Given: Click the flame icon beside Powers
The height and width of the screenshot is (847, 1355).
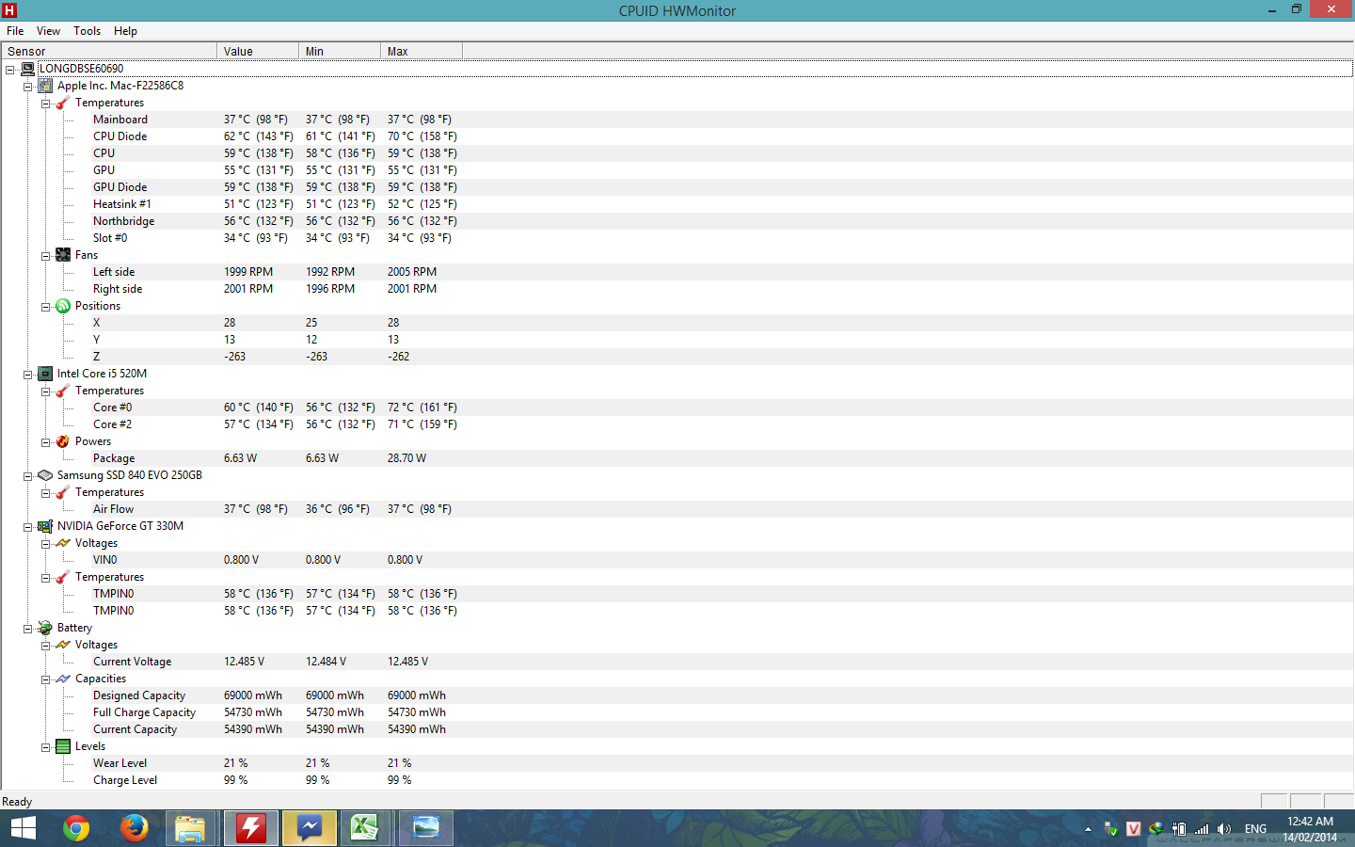Looking at the screenshot, I should [63, 441].
